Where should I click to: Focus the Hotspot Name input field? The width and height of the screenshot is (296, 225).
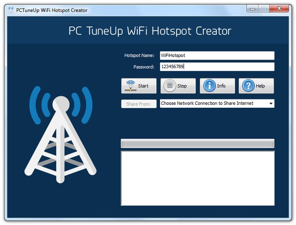[x=217, y=55]
